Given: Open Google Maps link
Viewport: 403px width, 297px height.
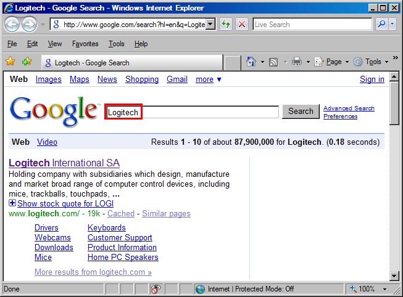Looking at the screenshot, I should pyautogui.click(x=80, y=79).
